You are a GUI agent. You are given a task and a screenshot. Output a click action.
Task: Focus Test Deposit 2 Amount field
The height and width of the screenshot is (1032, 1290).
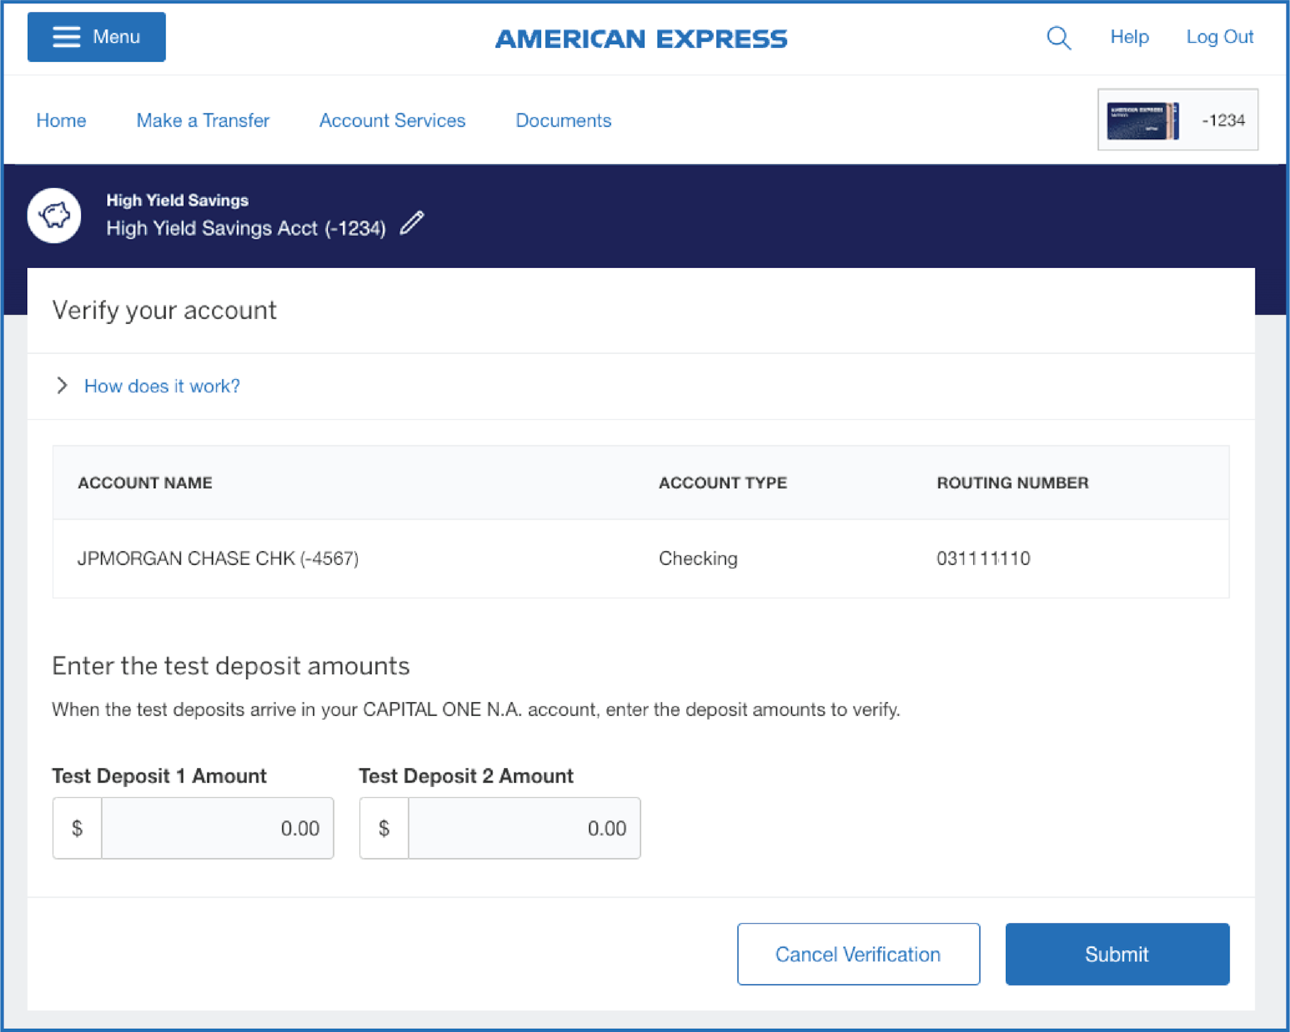pyautogui.click(x=524, y=828)
